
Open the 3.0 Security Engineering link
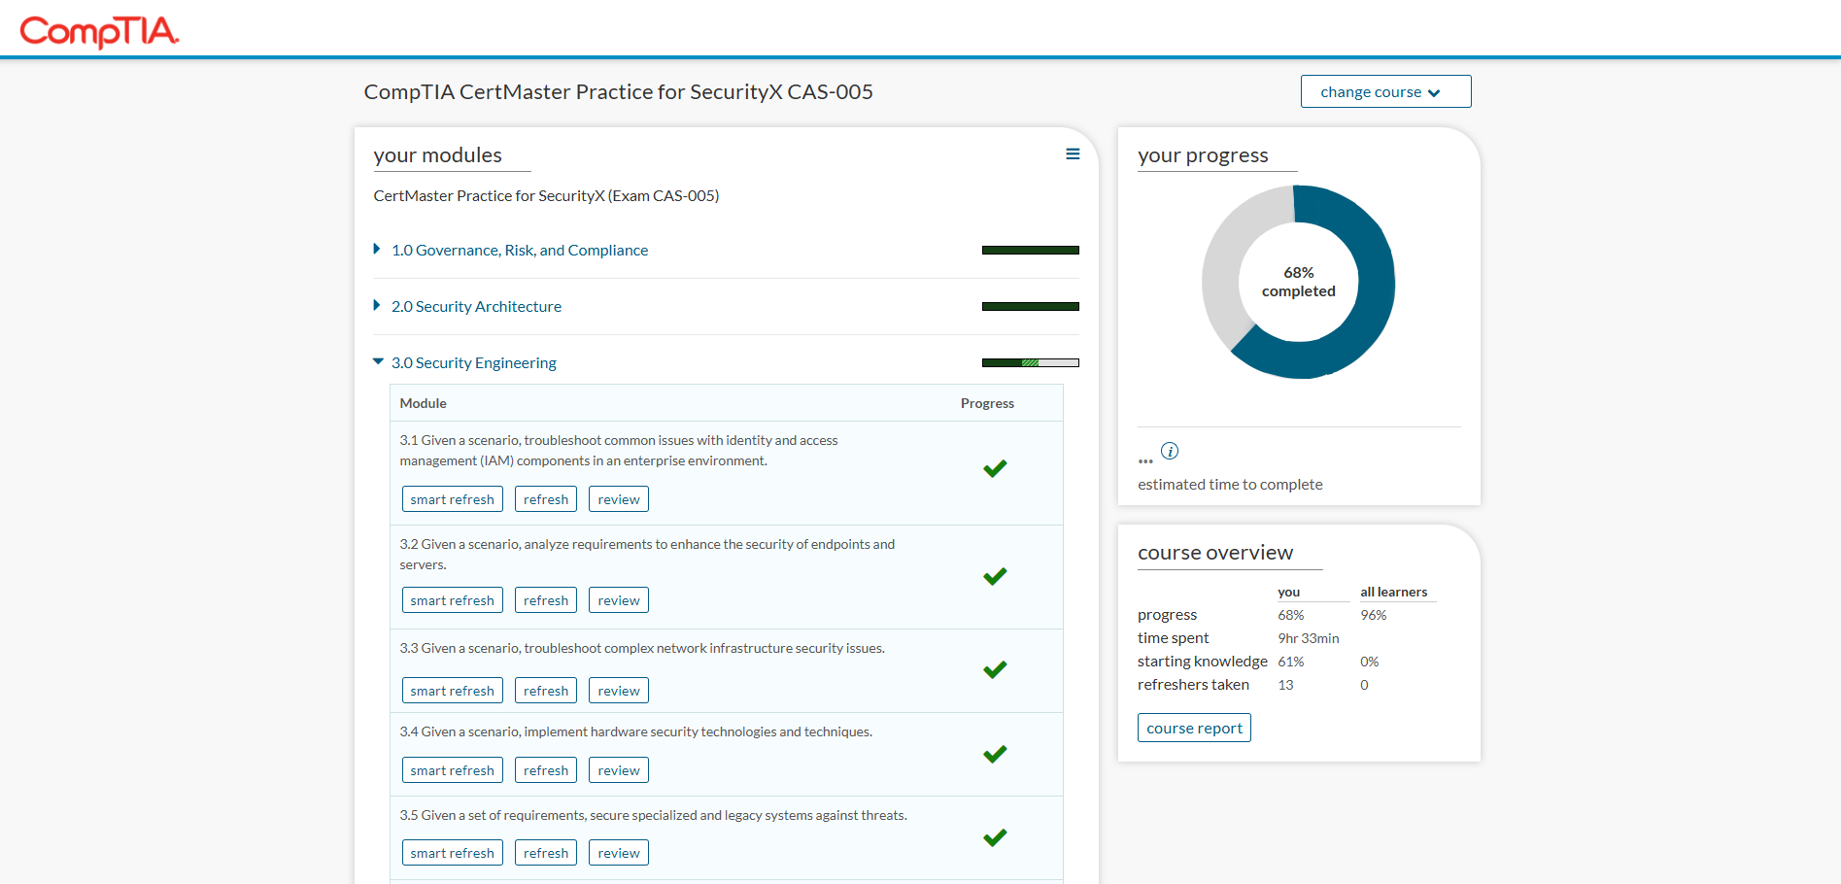[474, 362]
